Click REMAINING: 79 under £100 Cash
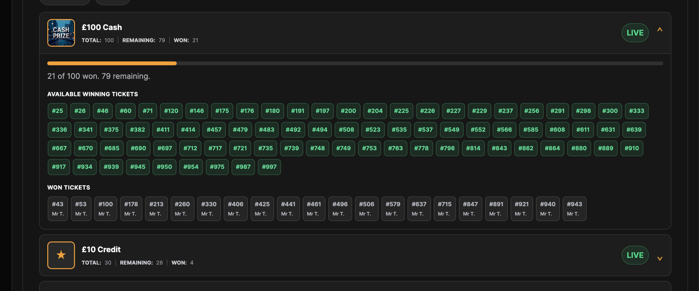 click(x=144, y=40)
